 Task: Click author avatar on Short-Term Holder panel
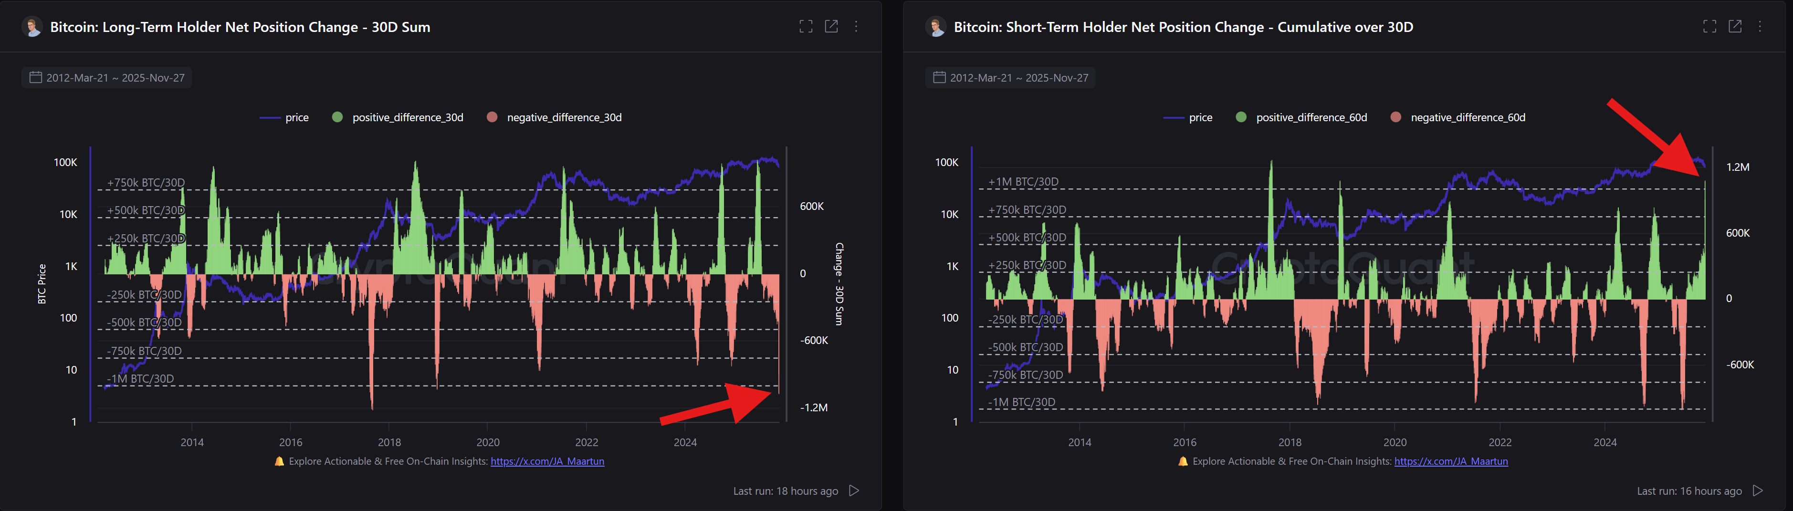(x=936, y=27)
